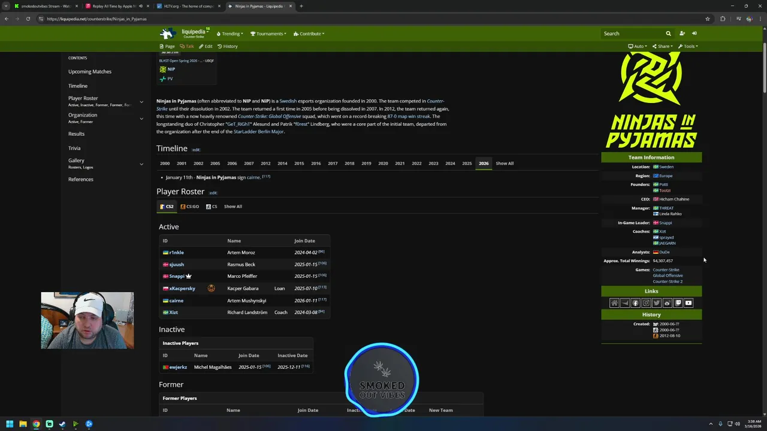Open player Snappi's roster link
767x431 pixels.
[177, 276]
